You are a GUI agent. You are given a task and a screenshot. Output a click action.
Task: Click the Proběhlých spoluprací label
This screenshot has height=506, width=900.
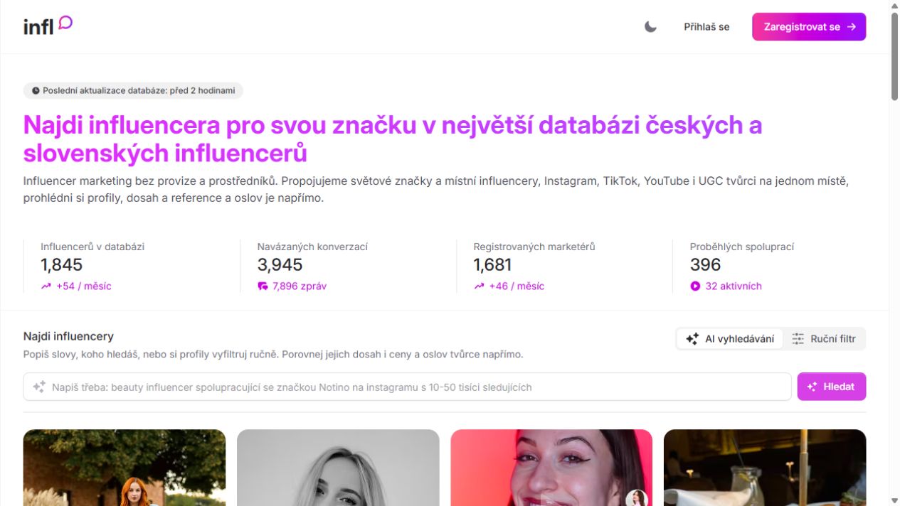742,247
